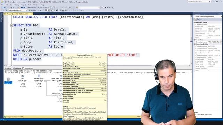
Task: Click the Properties panel pin icon
Action: click(x=219, y=14)
